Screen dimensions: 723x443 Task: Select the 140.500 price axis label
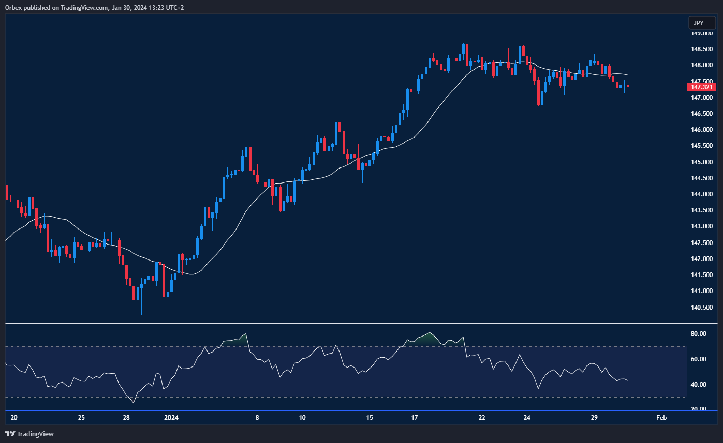tap(702, 308)
